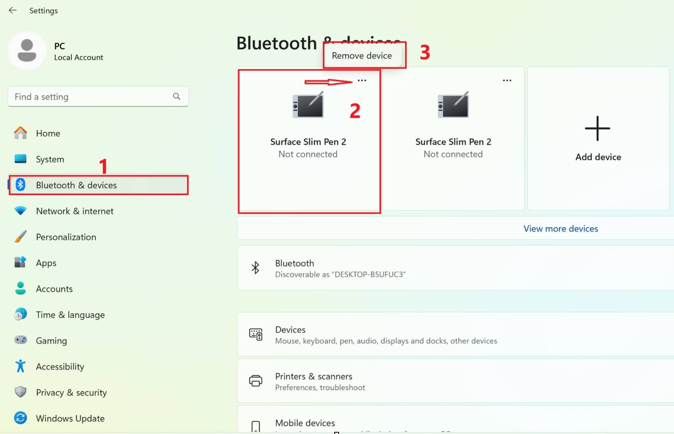Click the Printers & scanners printer icon
The width and height of the screenshot is (674, 434).
256,381
